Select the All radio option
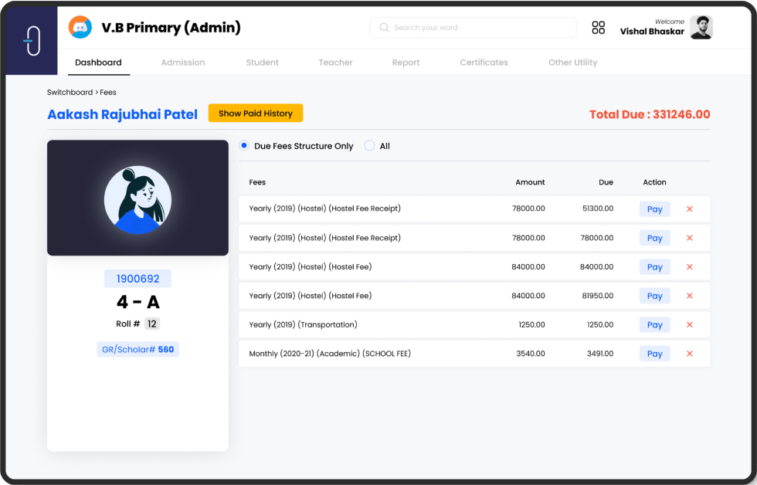Screen dimensions: 757x485 point(369,146)
